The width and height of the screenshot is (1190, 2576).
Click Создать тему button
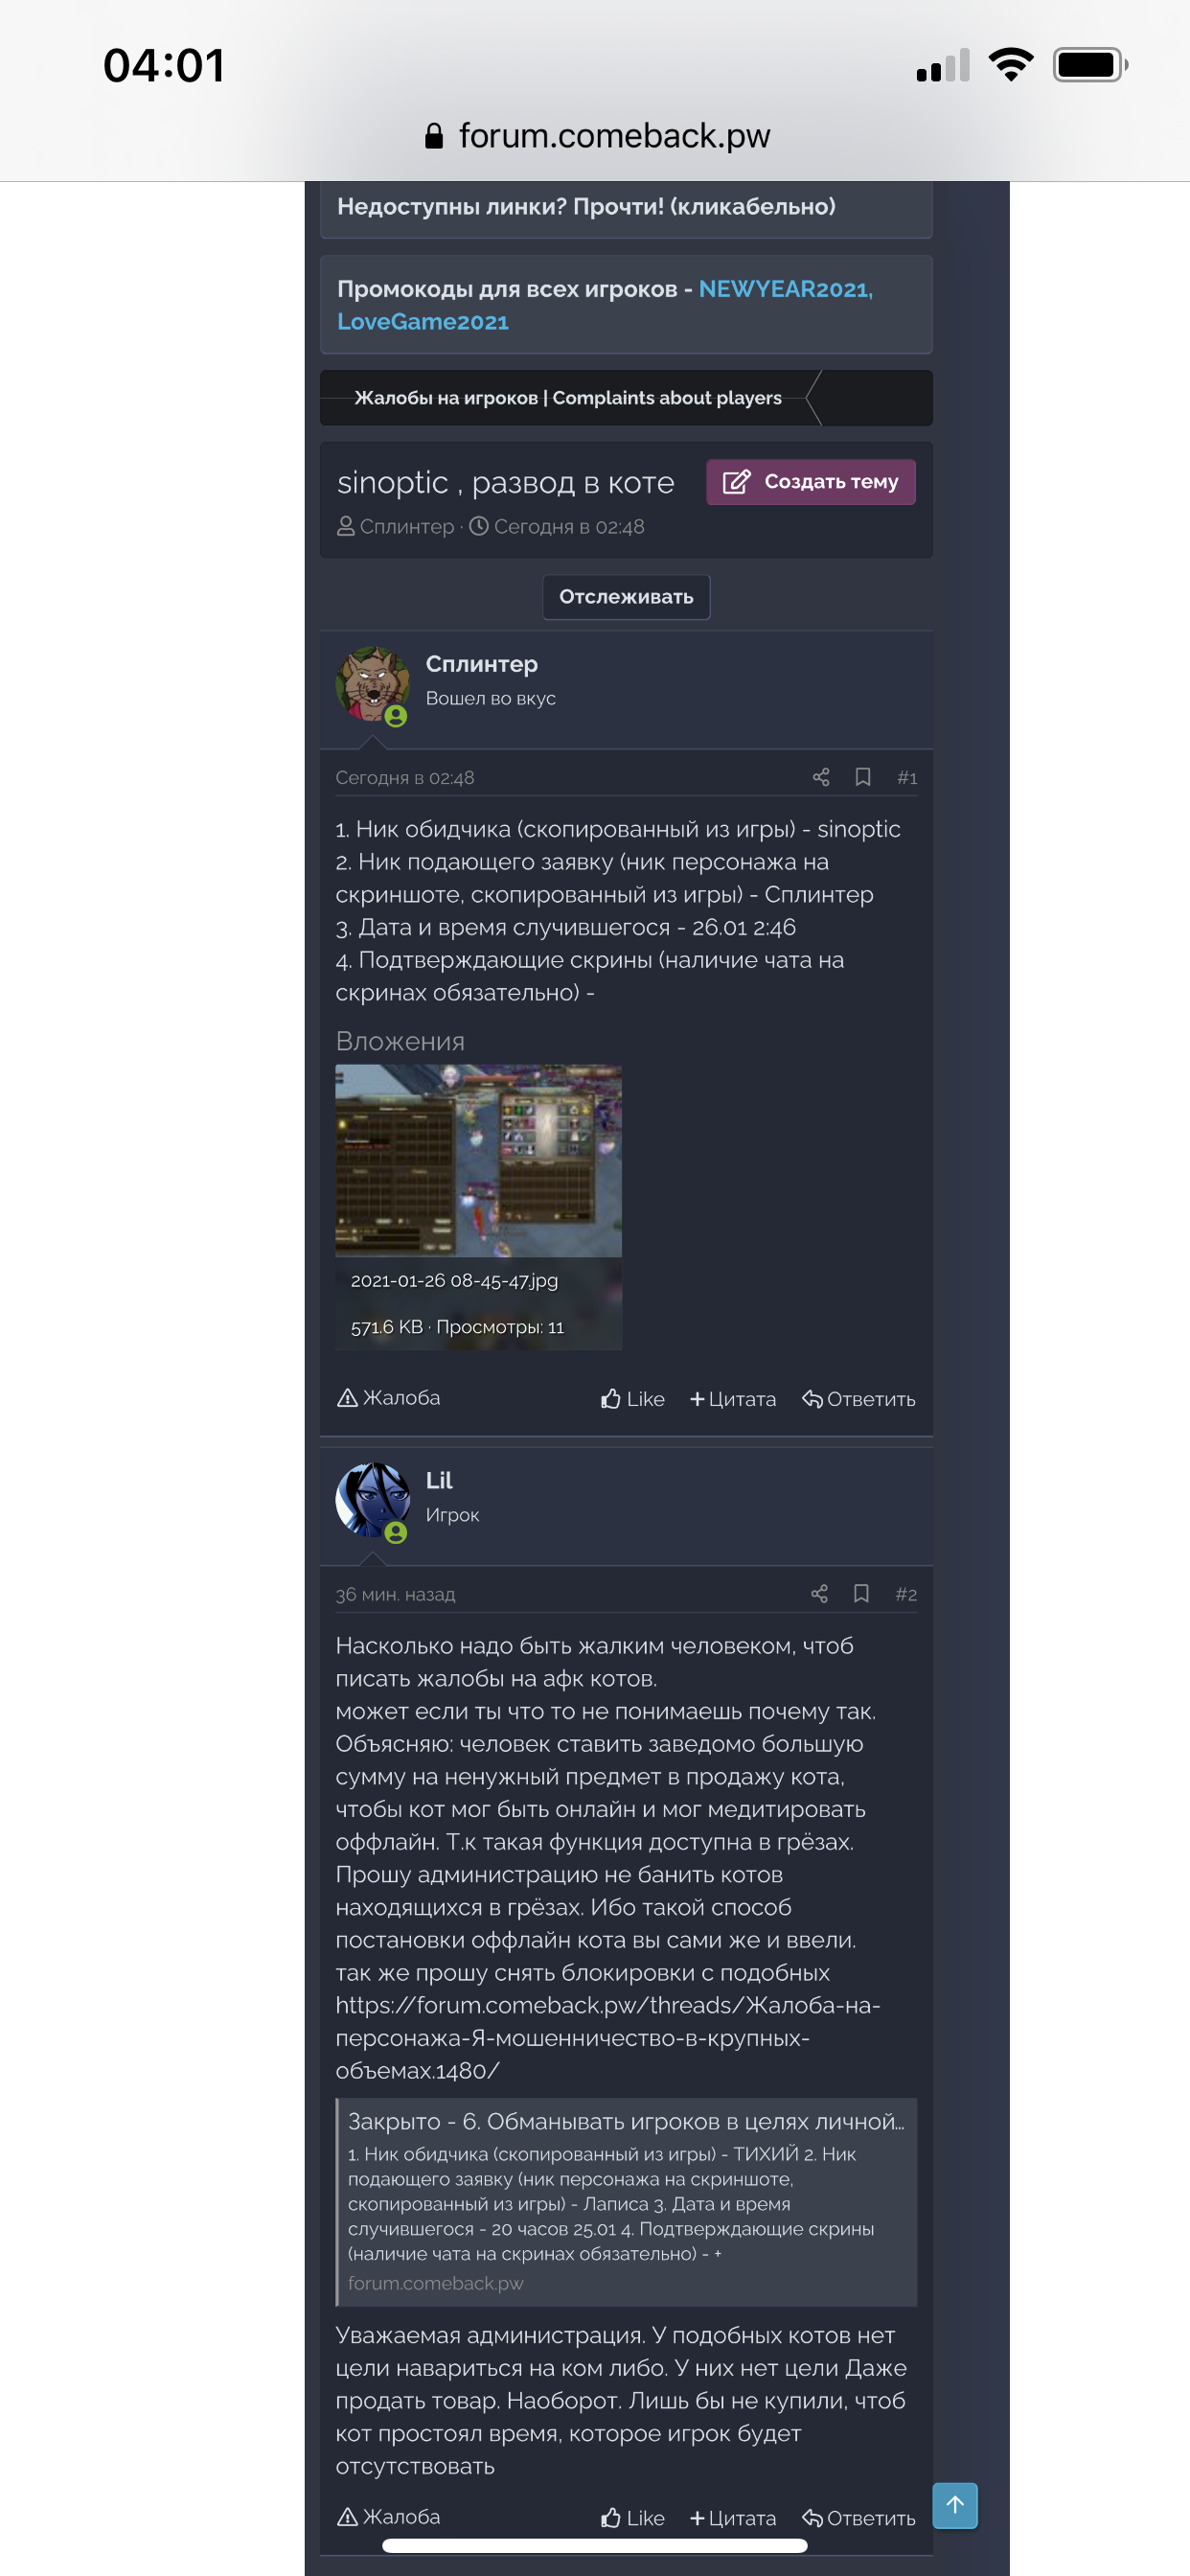pyautogui.click(x=811, y=482)
